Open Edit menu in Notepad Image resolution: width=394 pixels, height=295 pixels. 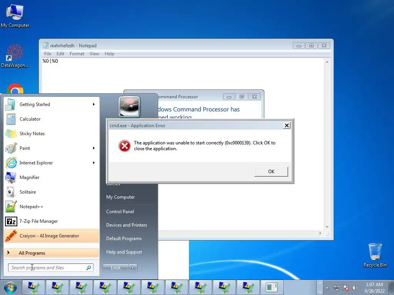tap(60, 54)
